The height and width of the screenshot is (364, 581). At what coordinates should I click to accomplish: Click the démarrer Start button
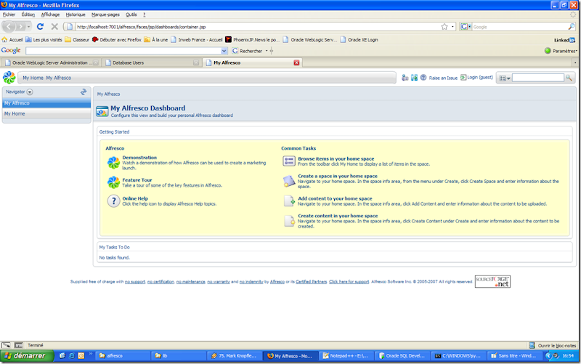click(27, 355)
